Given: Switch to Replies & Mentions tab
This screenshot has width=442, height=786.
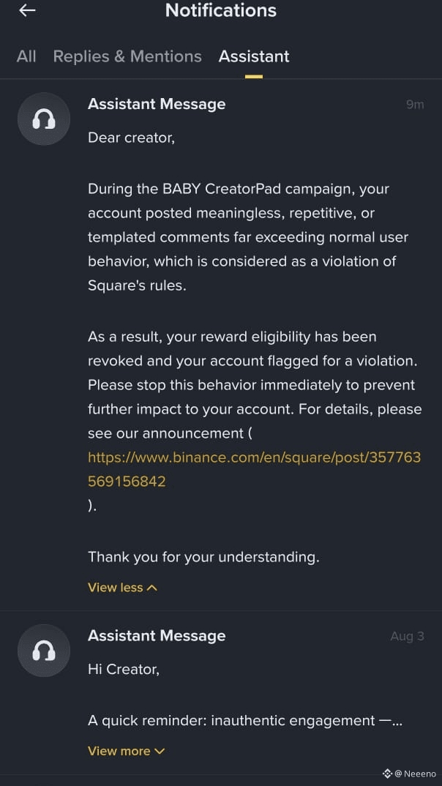Looking at the screenshot, I should [x=127, y=56].
